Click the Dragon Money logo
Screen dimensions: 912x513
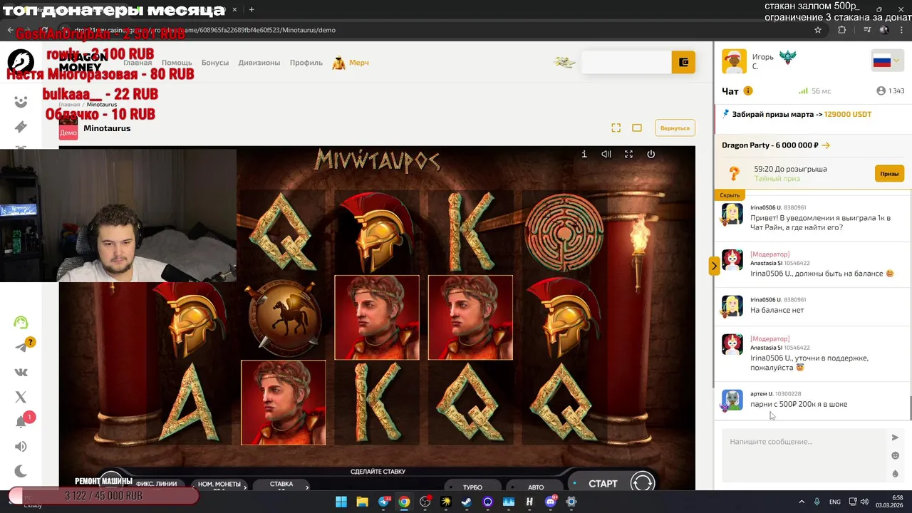coord(21,62)
